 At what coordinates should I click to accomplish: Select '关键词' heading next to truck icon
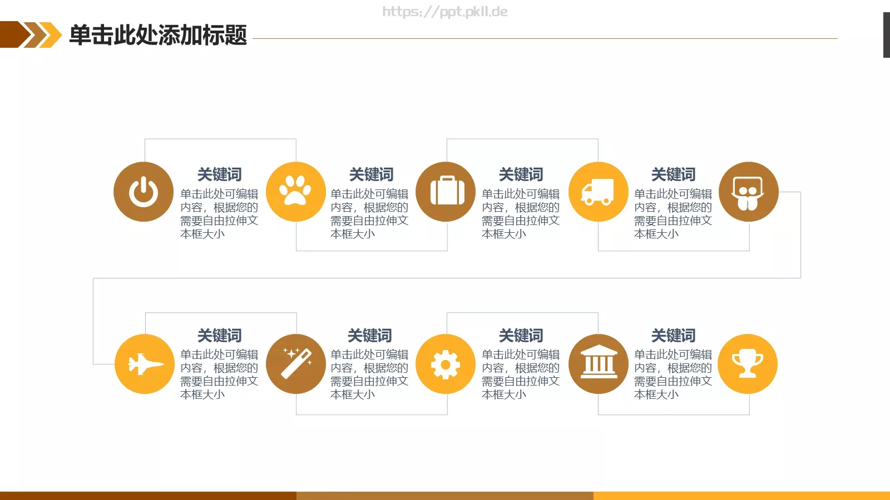(x=673, y=174)
